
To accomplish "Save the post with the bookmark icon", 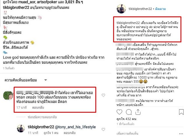I will pyautogui.click(x=181, y=112).
